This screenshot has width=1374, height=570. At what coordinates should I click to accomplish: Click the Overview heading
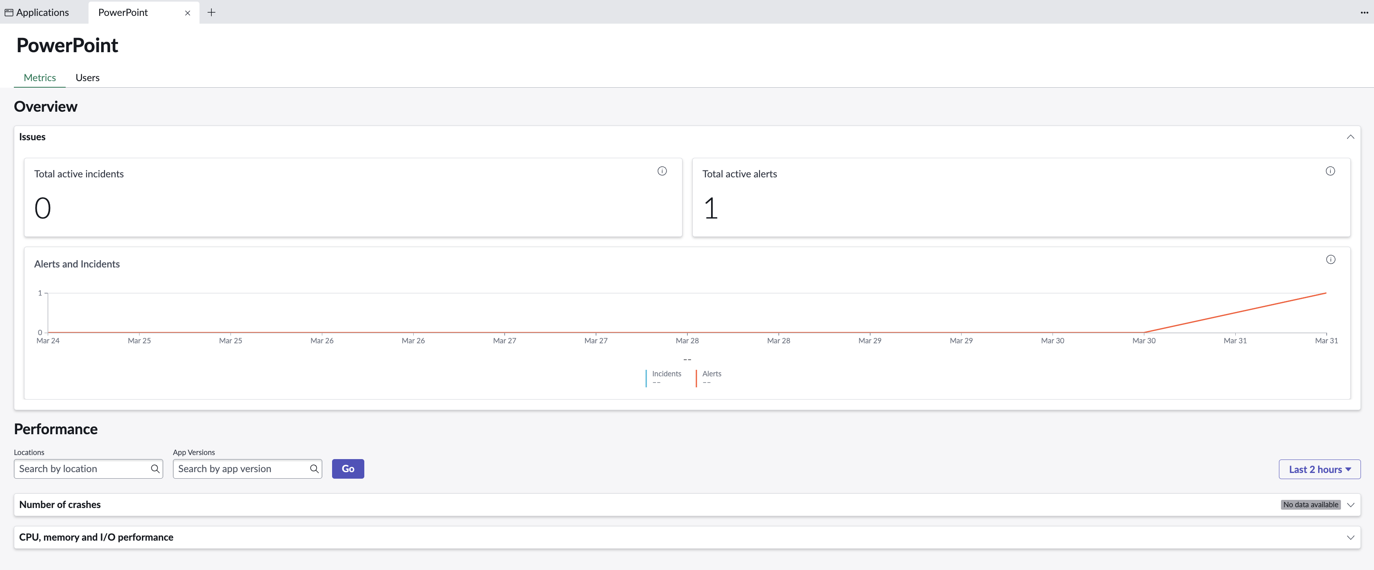tap(45, 107)
